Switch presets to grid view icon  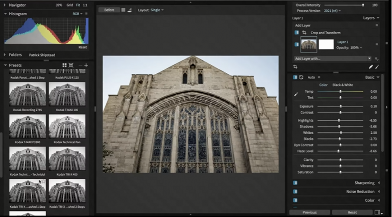pyautogui.click(x=64, y=65)
